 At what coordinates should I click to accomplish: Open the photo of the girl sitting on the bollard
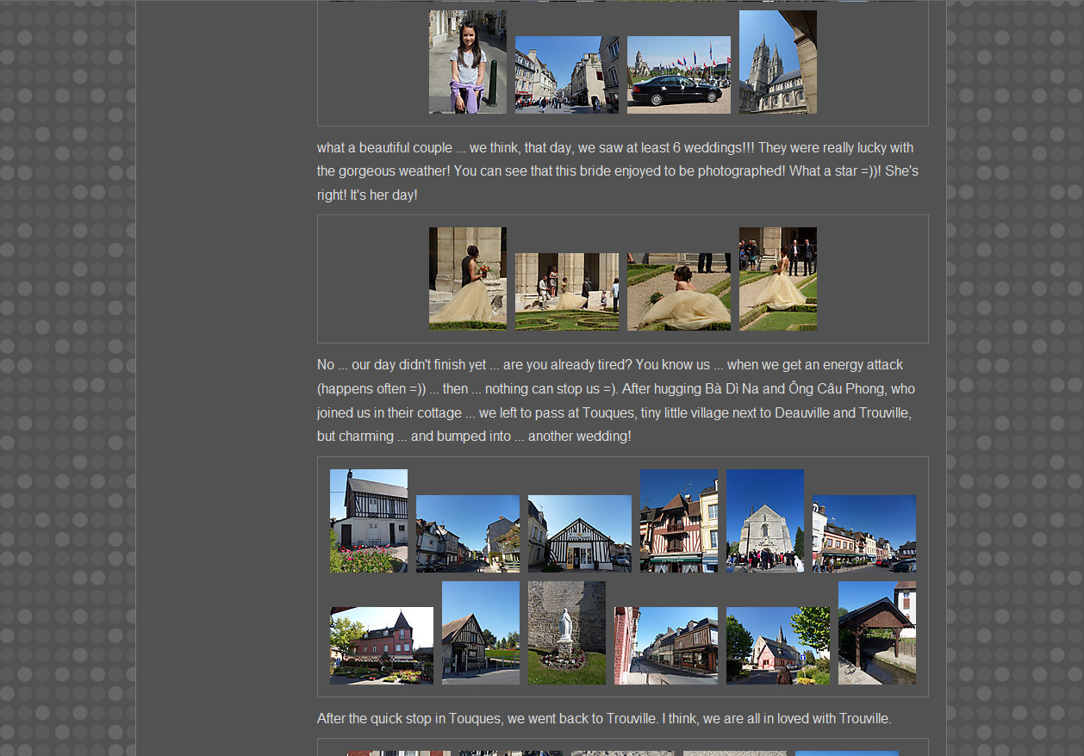click(x=467, y=62)
